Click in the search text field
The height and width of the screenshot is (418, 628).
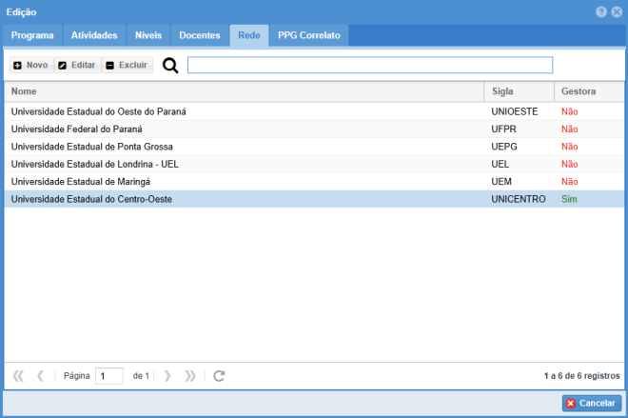(x=369, y=65)
